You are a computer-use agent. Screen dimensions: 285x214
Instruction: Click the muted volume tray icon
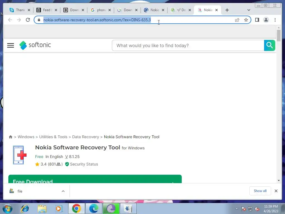(257, 209)
